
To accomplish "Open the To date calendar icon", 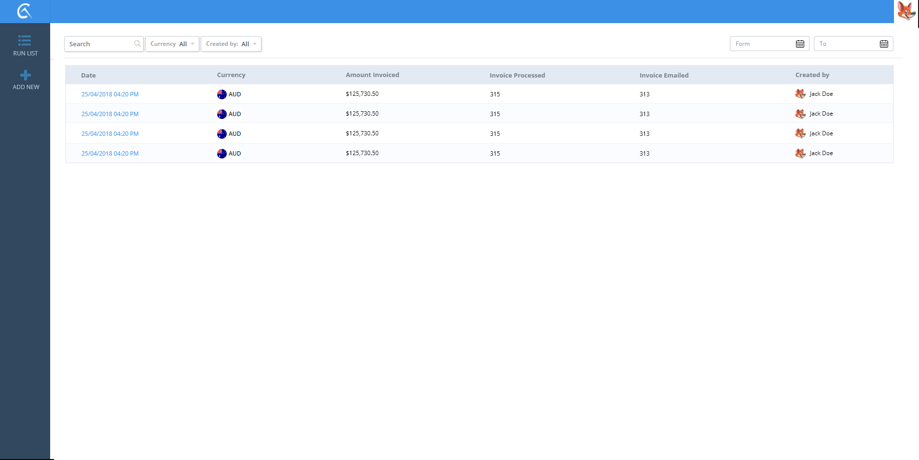I will (884, 44).
